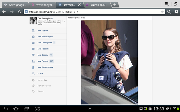
Task: Open the browser menu icon
Action: point(166,4)
